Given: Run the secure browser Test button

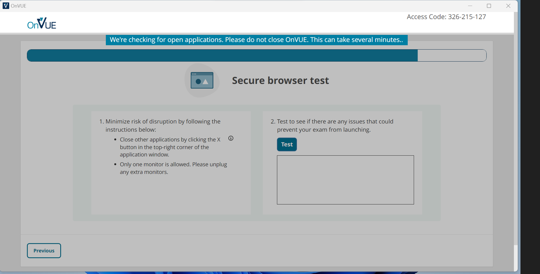Looking at the screenshot, I should (x=287, y=144).
